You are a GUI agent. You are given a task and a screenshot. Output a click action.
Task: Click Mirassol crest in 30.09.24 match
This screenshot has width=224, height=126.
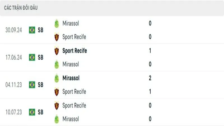(x=57, y=24)
